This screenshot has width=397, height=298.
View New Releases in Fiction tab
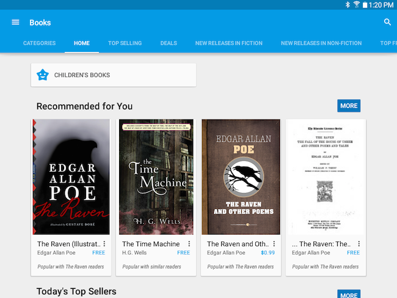click(229, 43)
